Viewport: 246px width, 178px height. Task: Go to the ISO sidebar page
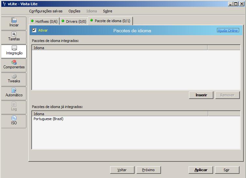pyautogui.click(x=14, y=121)
